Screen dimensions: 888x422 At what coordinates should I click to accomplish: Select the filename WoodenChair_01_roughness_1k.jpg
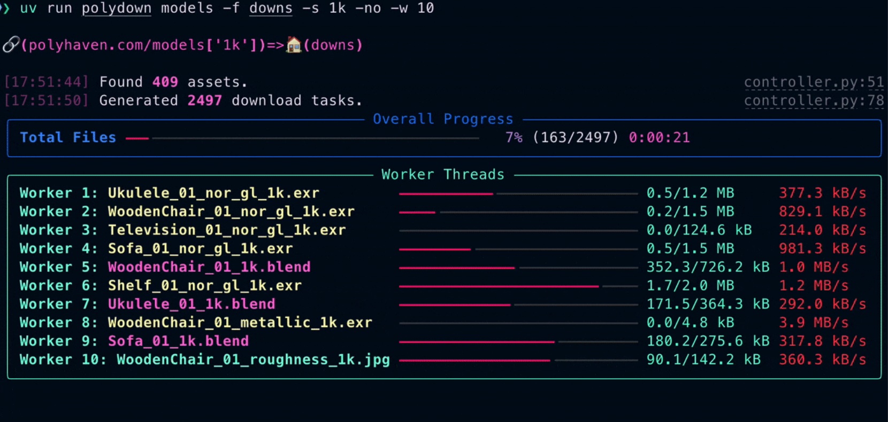(x=254, y=360)
